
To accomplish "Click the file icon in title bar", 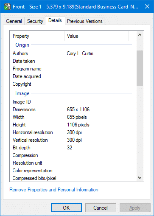I will coord(7,7).
